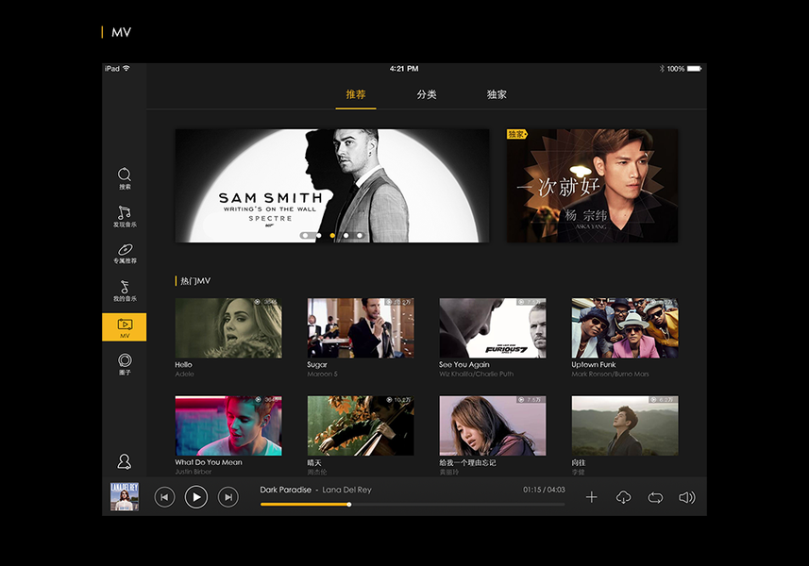Select the first carousel page dot
Viewport: 809px width, 566px height.
306,236
